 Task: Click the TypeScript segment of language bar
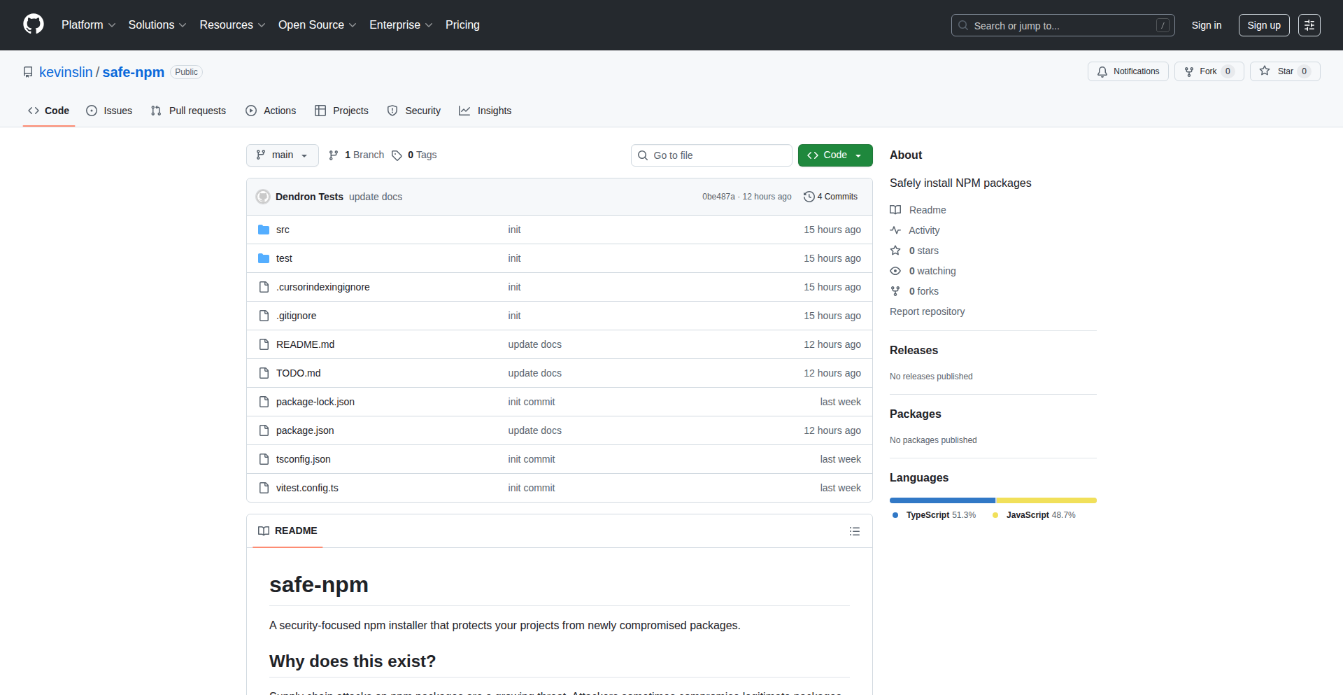click(941, 500)
